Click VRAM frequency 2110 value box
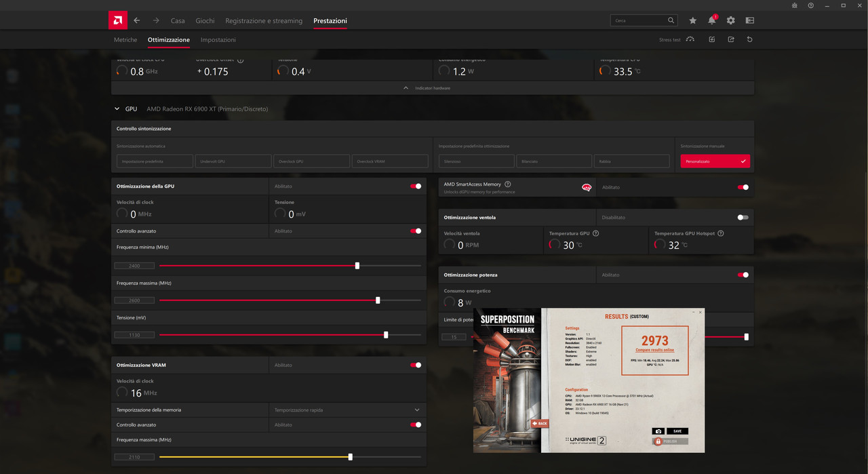The height and width of the screenshot is (474, 868). click(x=134, y=457)
